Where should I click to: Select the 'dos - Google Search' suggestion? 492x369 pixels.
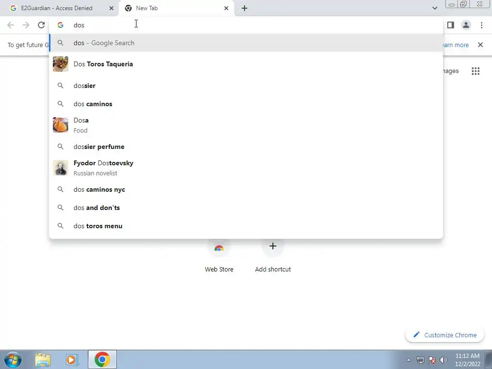coord(246,43)
